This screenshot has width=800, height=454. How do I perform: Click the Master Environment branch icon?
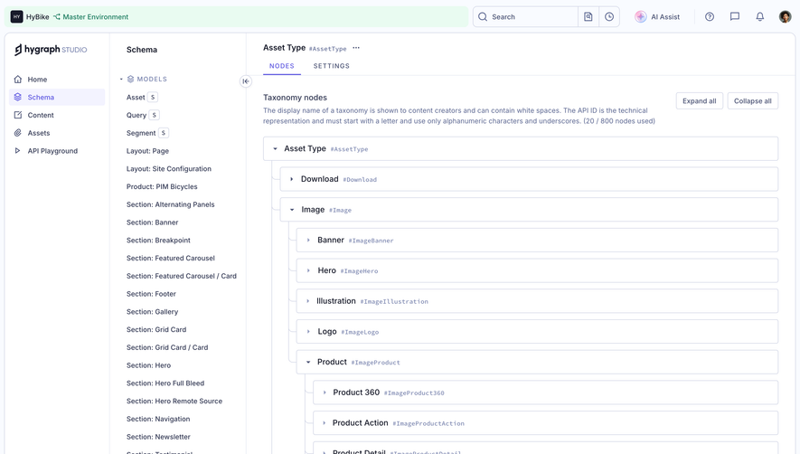click(57, 17)
